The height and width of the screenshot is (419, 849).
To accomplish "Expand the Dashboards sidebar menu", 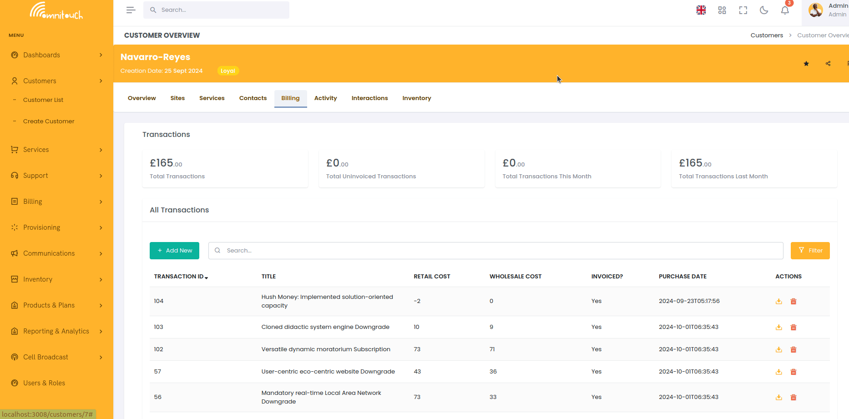I will click(x=56, y=55).
